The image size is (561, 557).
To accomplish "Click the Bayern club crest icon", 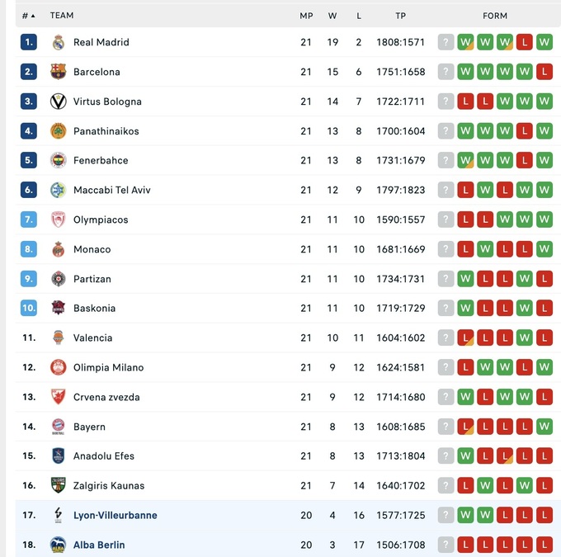I will [59, 427].
